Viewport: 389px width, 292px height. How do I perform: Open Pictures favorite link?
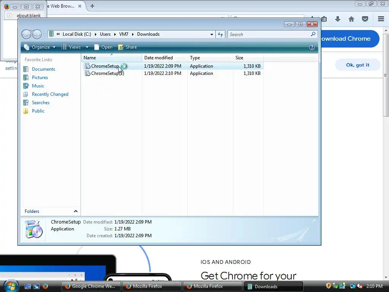[40, 78]
